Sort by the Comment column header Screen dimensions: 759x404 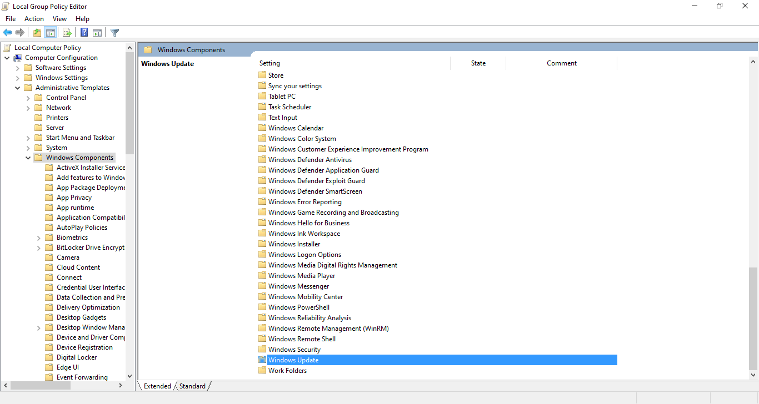coord(562,63)
